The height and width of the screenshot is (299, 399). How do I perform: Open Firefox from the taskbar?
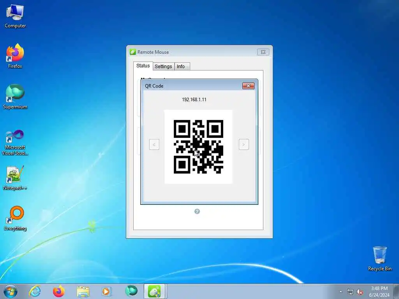[x=59, y=291]
